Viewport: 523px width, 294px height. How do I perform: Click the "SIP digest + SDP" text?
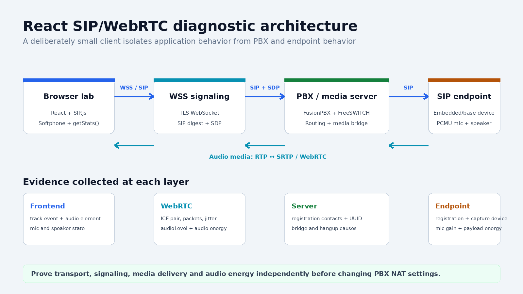pos(199,123)
